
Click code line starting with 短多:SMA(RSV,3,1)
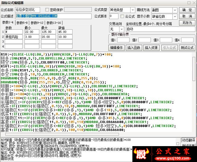[x=44, y=58]
